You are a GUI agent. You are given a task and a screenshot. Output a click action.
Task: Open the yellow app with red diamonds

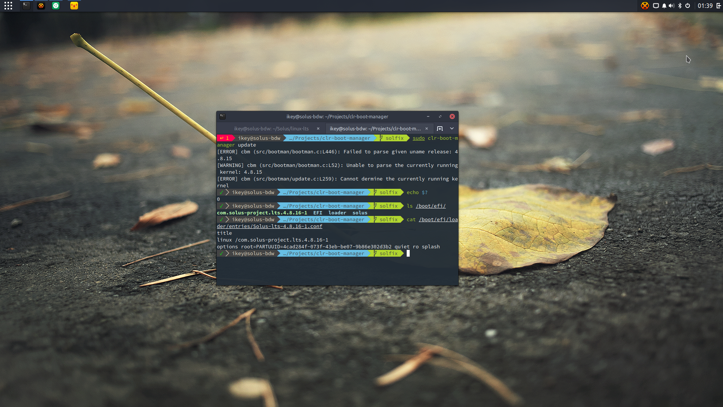point(74,6)
